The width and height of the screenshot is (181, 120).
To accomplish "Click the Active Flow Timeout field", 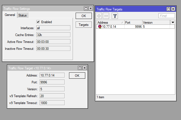I will point(53,42).
